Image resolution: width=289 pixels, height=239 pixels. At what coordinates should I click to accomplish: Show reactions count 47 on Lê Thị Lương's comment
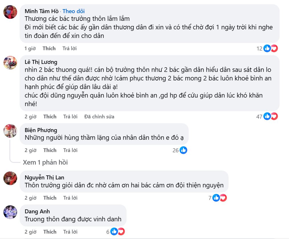pyautogui.click(x=259, y=116)
